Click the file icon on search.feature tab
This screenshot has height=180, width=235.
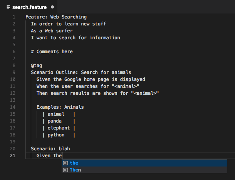click(8, 7)
